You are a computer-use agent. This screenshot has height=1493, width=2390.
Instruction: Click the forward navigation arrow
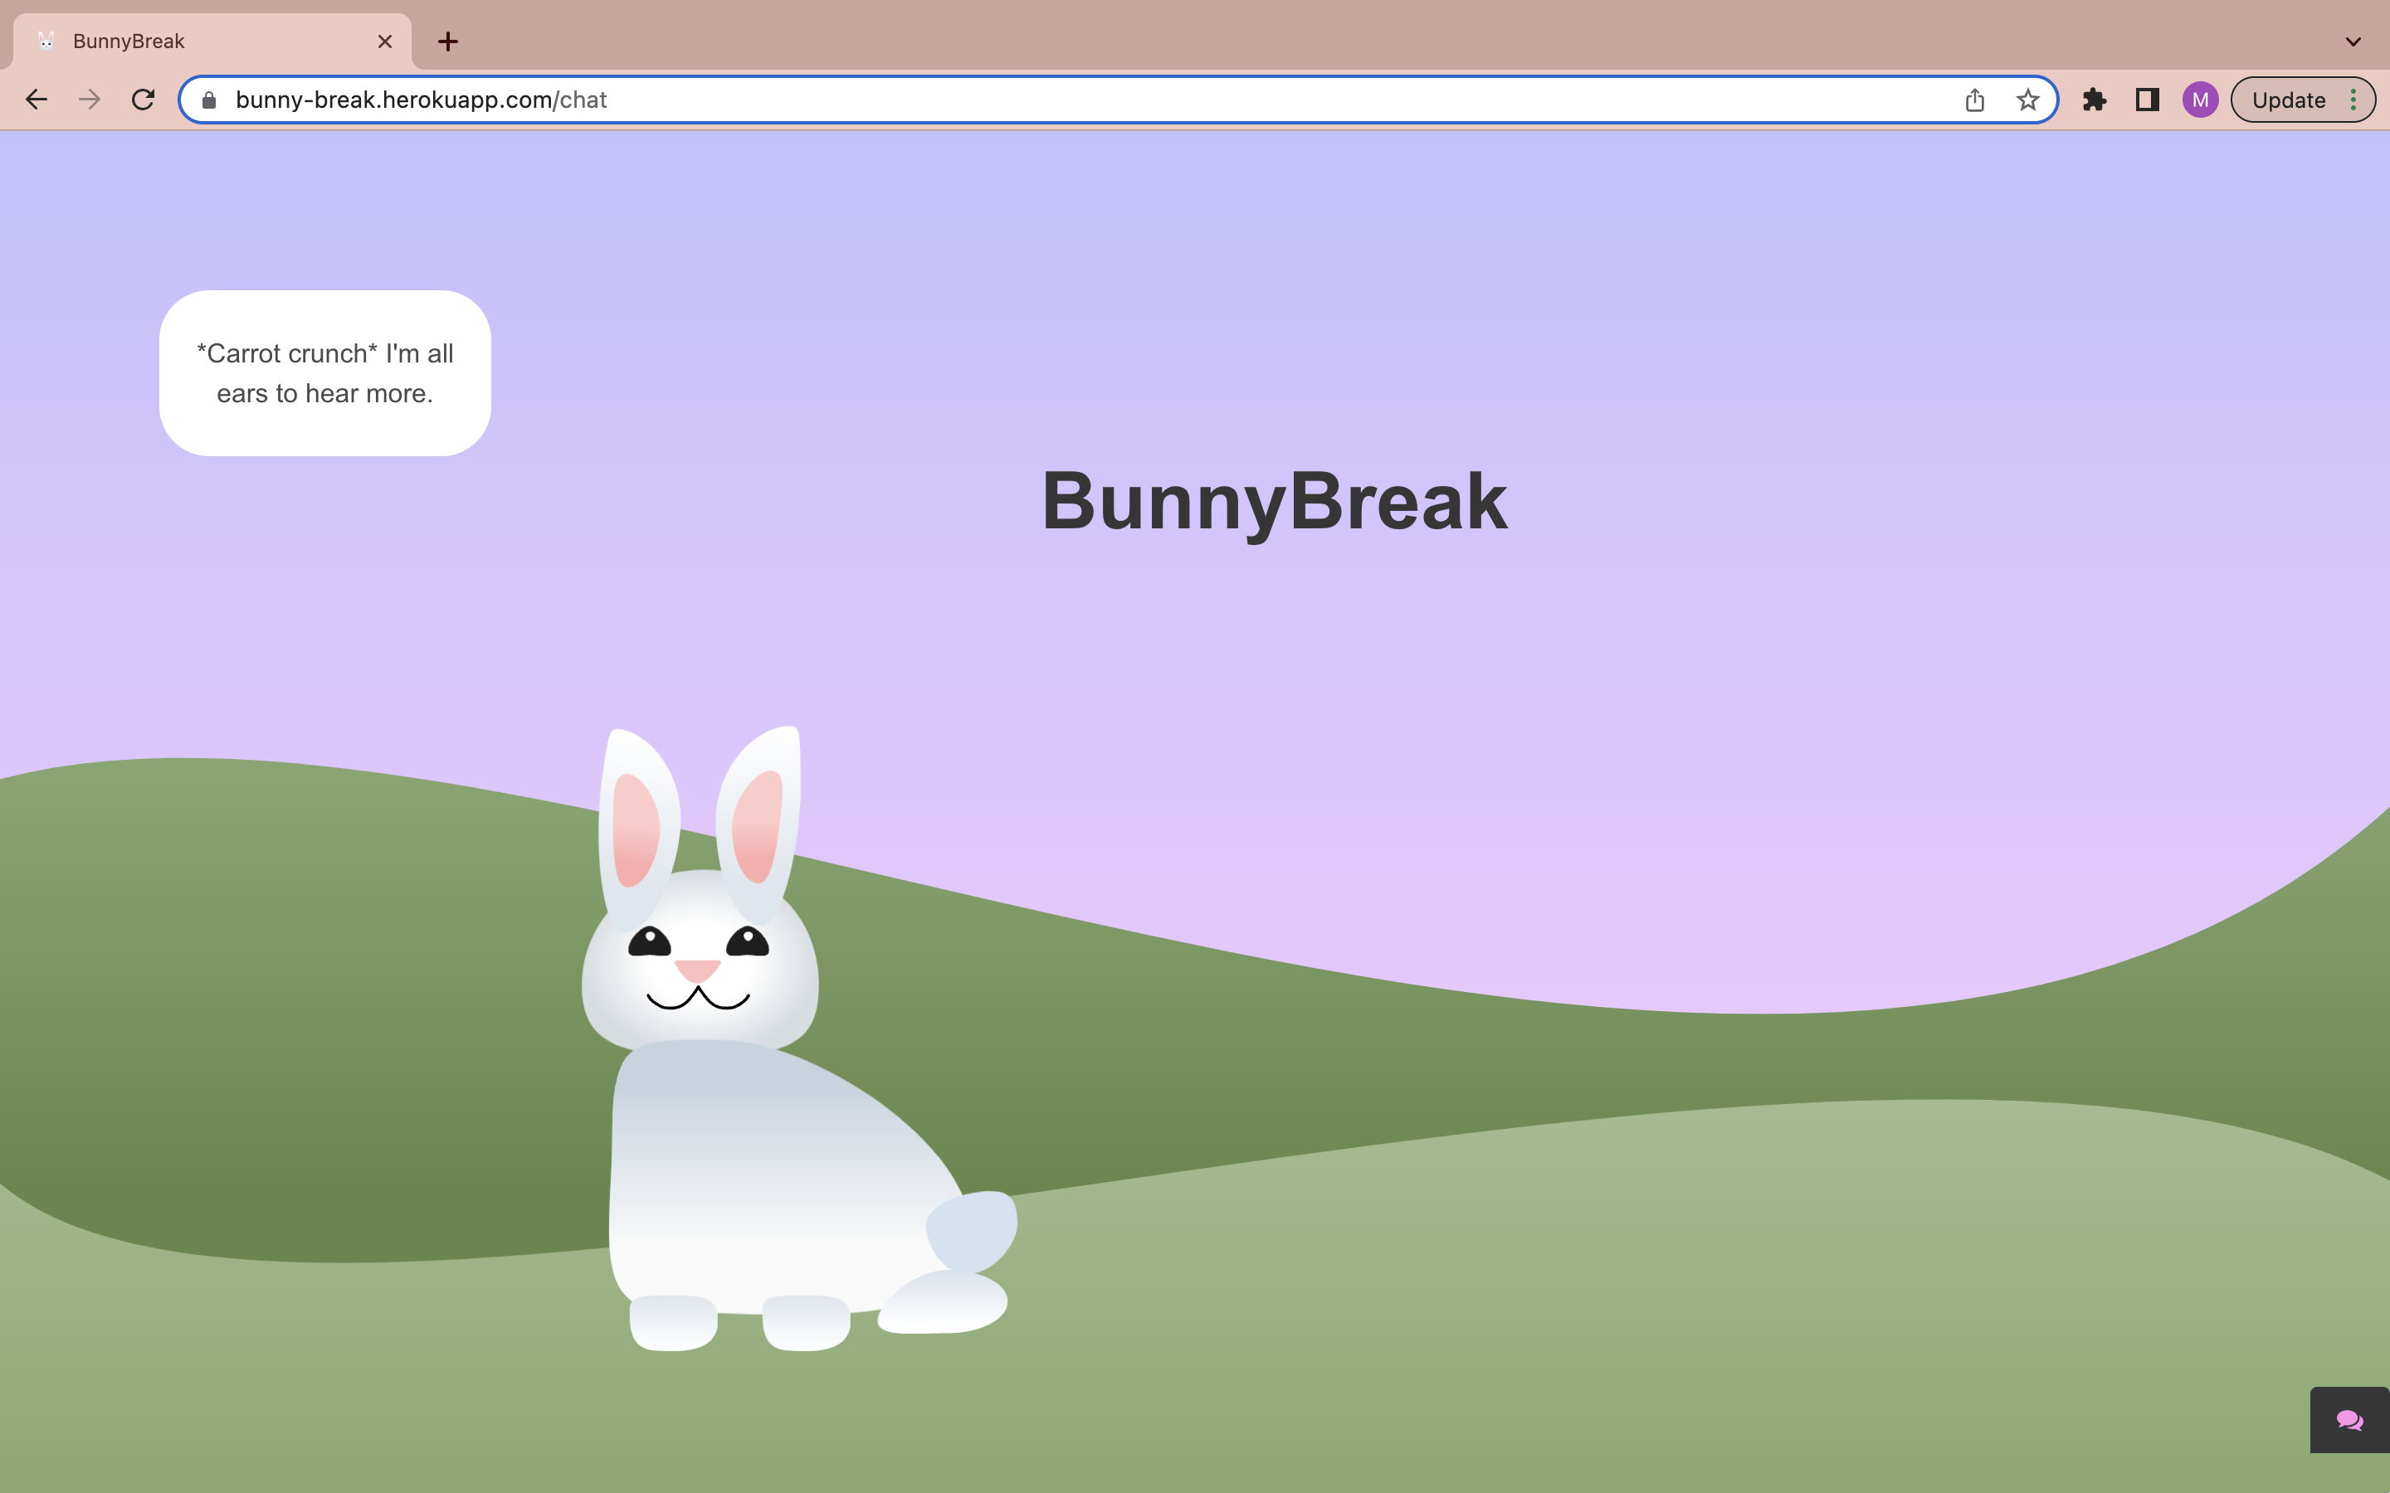(90, 100)
